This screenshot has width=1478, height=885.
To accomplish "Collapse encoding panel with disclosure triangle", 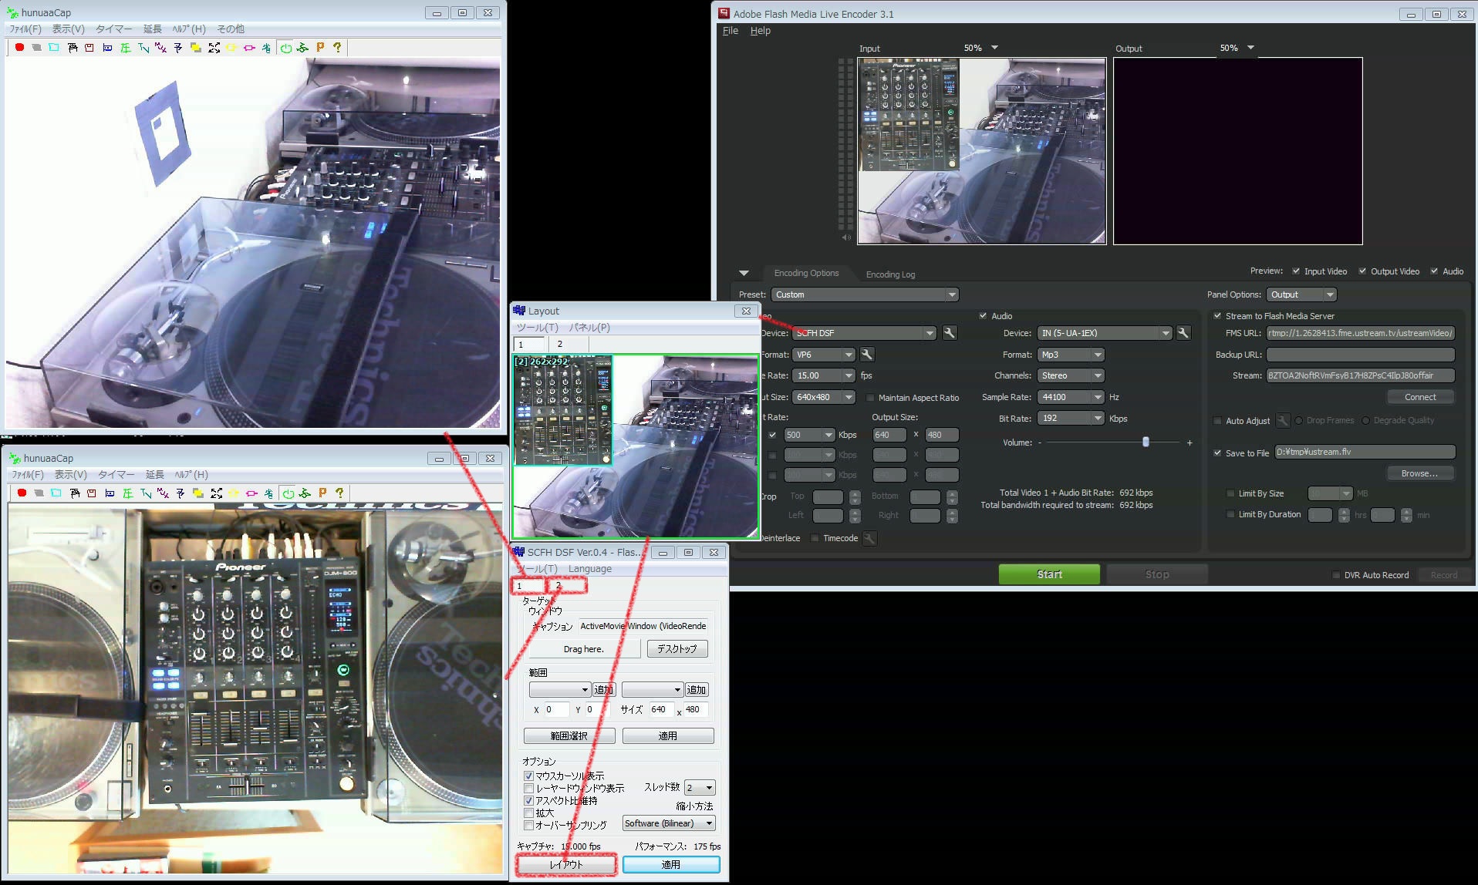I will (744, 273).
